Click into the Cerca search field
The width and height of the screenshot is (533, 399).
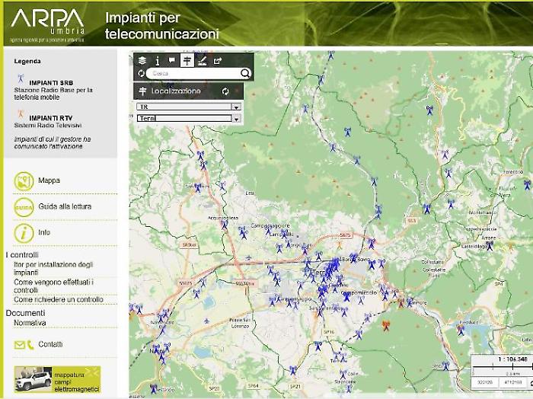click(x=193, y=73)
